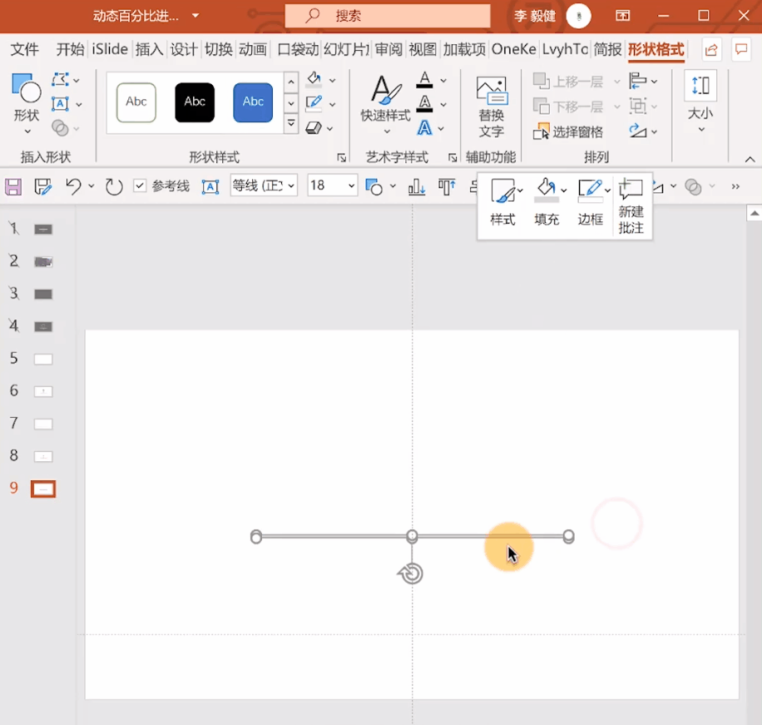
Task: Expand the shape styles gallery More arrow
Action: click(x=291, y=123)
